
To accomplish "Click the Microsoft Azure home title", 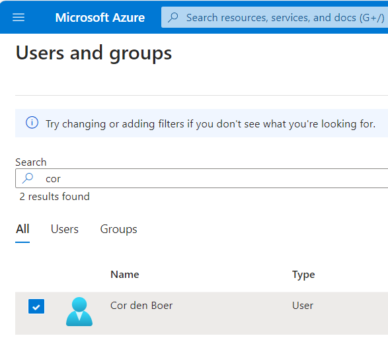I will 100,18.
